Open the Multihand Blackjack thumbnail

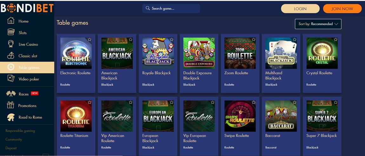pos(281,53)
